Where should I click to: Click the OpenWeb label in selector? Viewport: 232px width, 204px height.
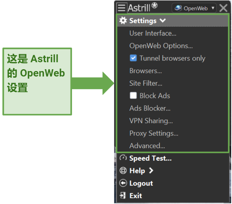tap(196, 8)
